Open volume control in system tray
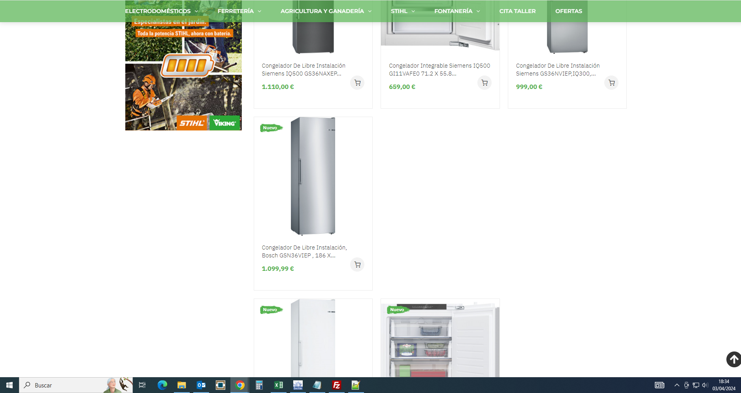 (705, 385)
